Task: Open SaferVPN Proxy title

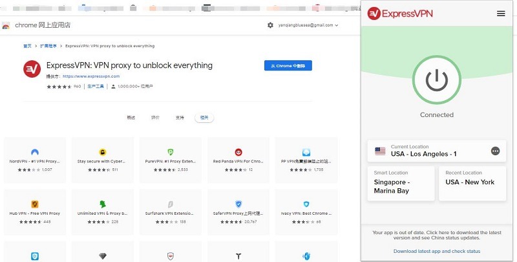Action: pos(238,213)
